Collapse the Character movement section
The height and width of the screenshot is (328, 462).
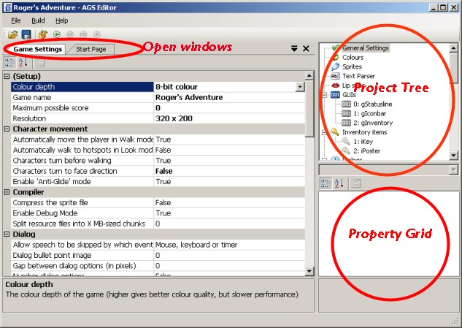coord(7,129)
